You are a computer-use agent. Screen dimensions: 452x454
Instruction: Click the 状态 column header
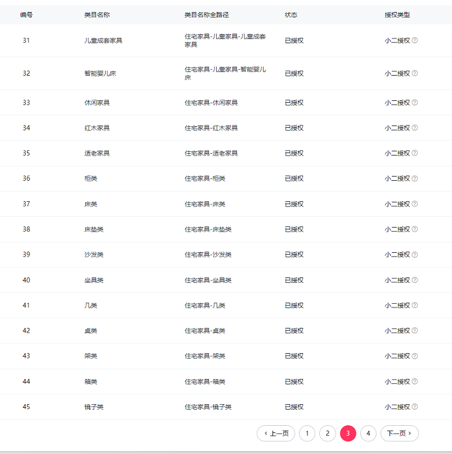[291, 14]
